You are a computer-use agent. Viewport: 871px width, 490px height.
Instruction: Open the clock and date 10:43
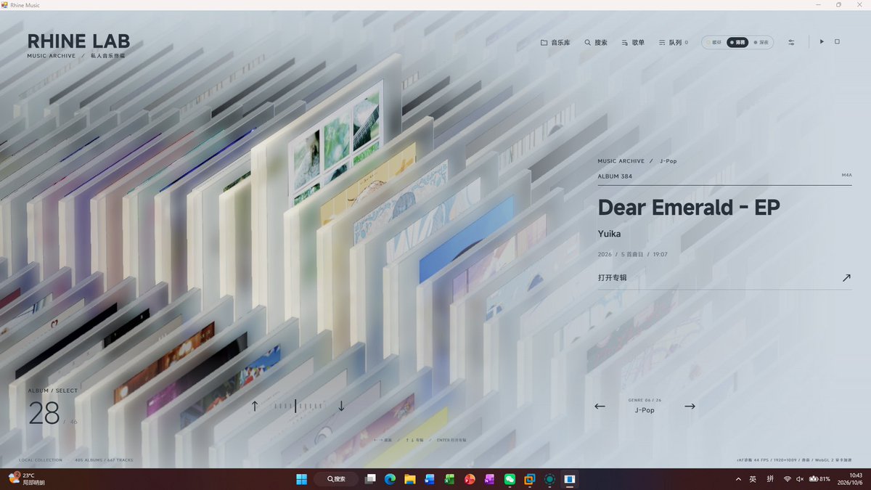(849, 479)
